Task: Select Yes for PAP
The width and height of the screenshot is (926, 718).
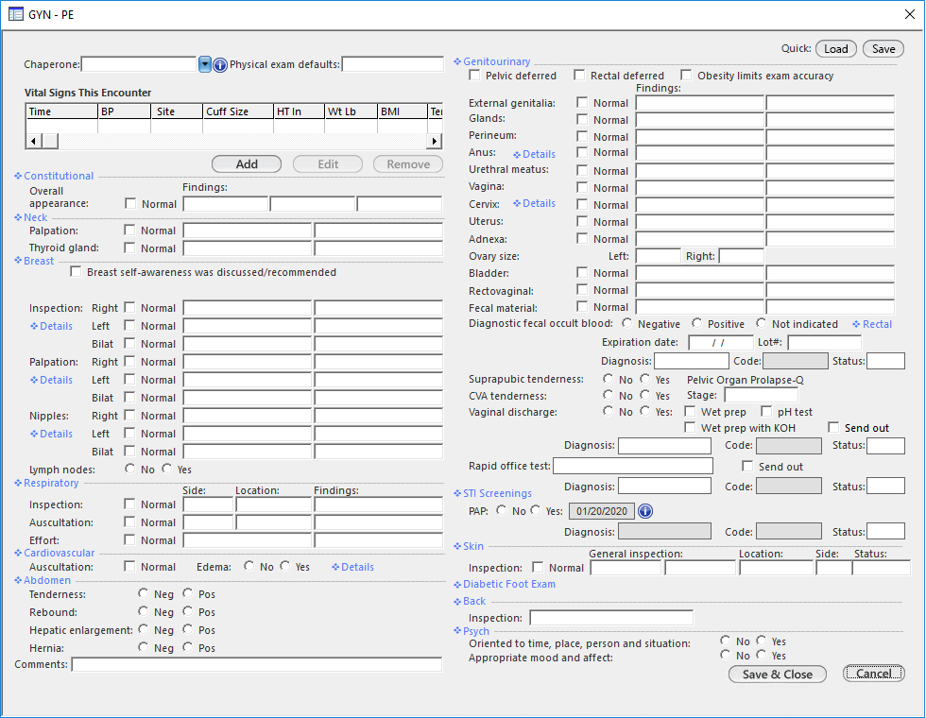Action: pos(535,510)
